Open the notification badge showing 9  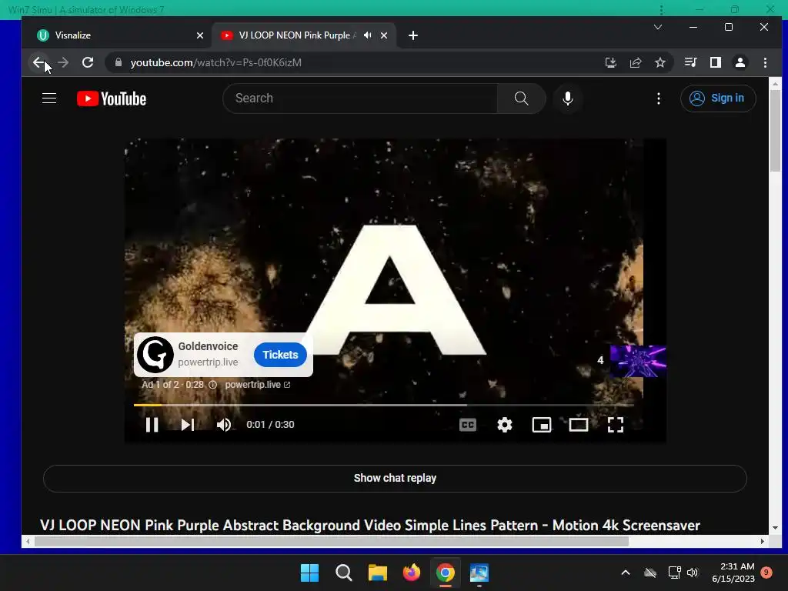click(766, 573)
